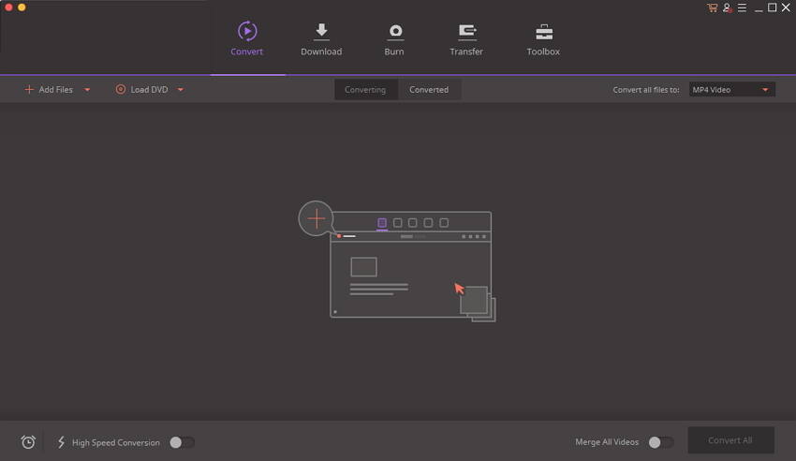Open the Convert tab

246,39
